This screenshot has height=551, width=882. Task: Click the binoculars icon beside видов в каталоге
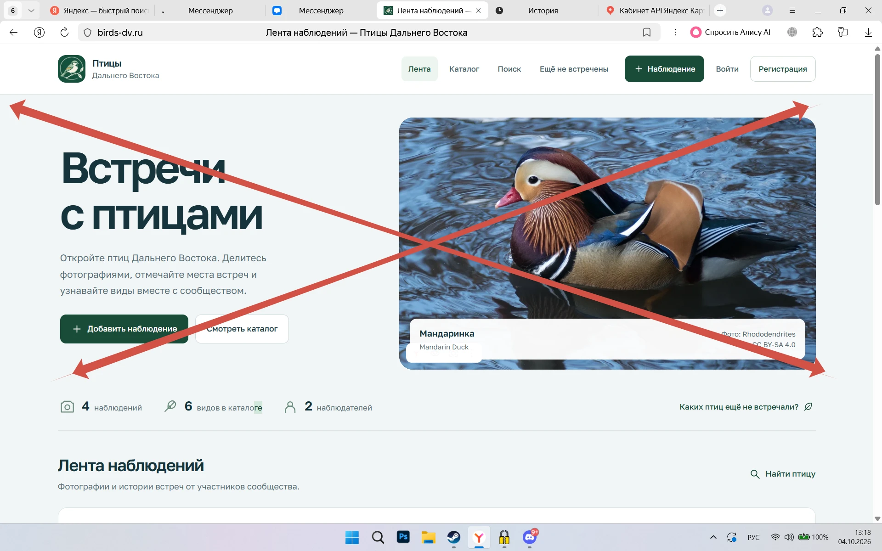(170, 407)
